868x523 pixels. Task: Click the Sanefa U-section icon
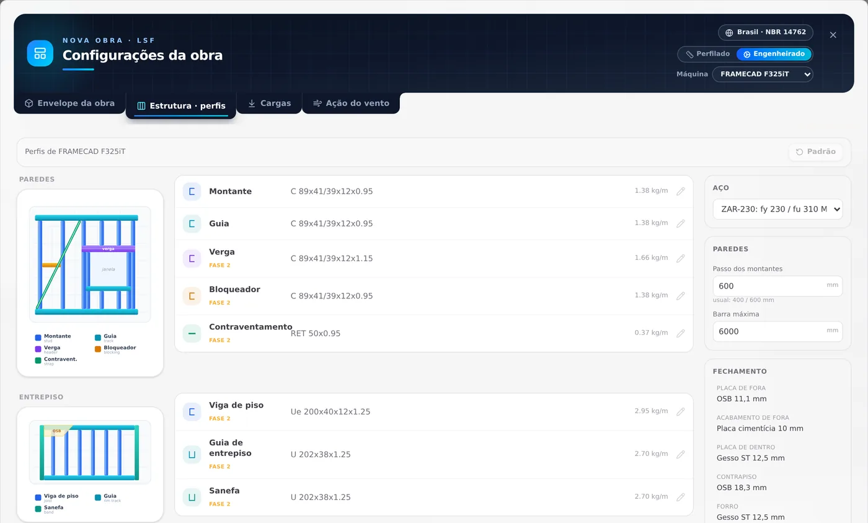click(192, 497)
